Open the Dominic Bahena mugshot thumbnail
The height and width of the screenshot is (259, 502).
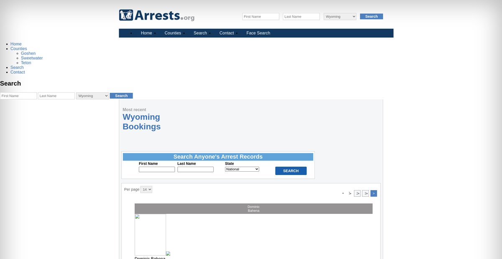click(x=150, y=235)
